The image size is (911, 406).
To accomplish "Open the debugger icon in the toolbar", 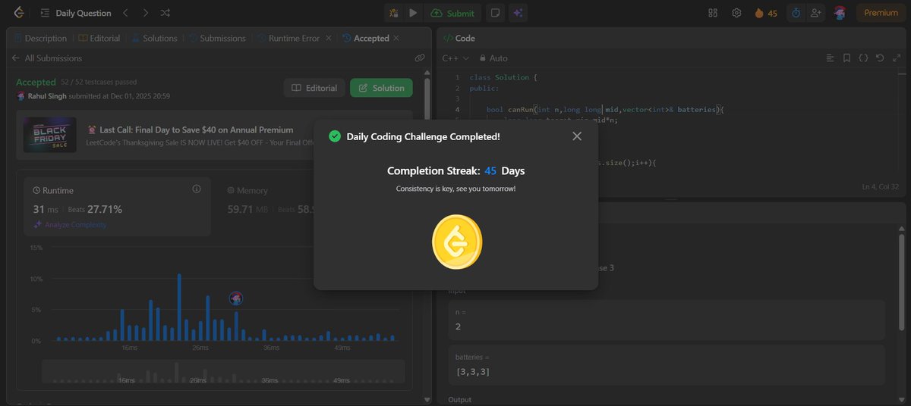I will 394,13.
